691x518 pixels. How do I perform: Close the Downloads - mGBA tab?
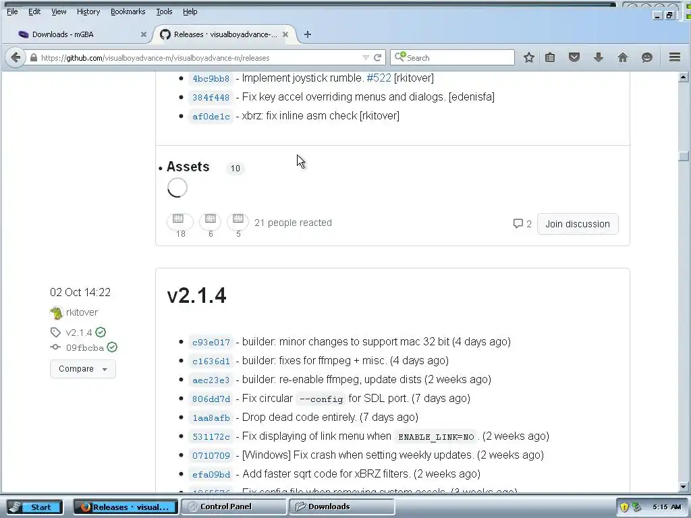click(x=143, y=34)
